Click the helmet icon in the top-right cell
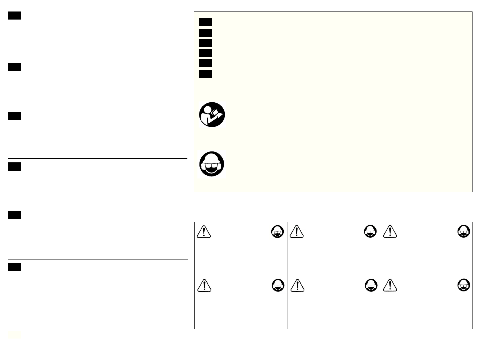Screen dimensions: 484x342 tap(463, 231)
